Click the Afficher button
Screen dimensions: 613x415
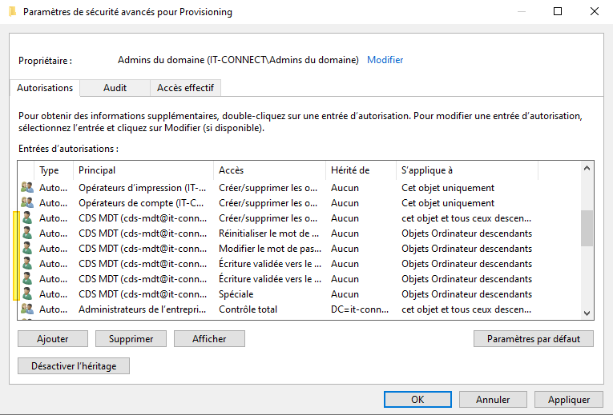pos(209,338)
